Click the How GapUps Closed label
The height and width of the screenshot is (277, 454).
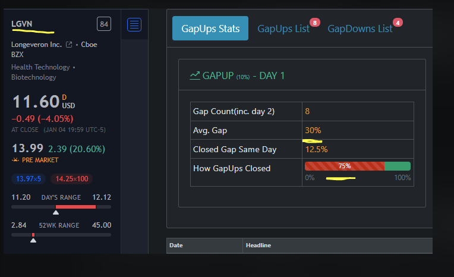[x=232, y=168]
